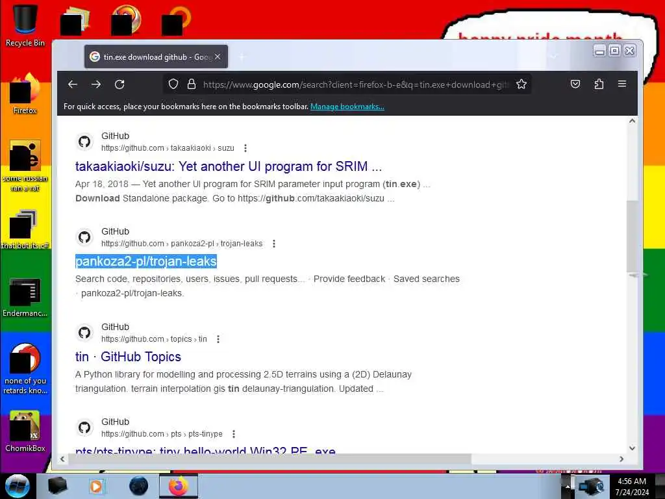Open pankoza2-pl/trojan-leaks result link
The image size is (665, 499).
146,261
